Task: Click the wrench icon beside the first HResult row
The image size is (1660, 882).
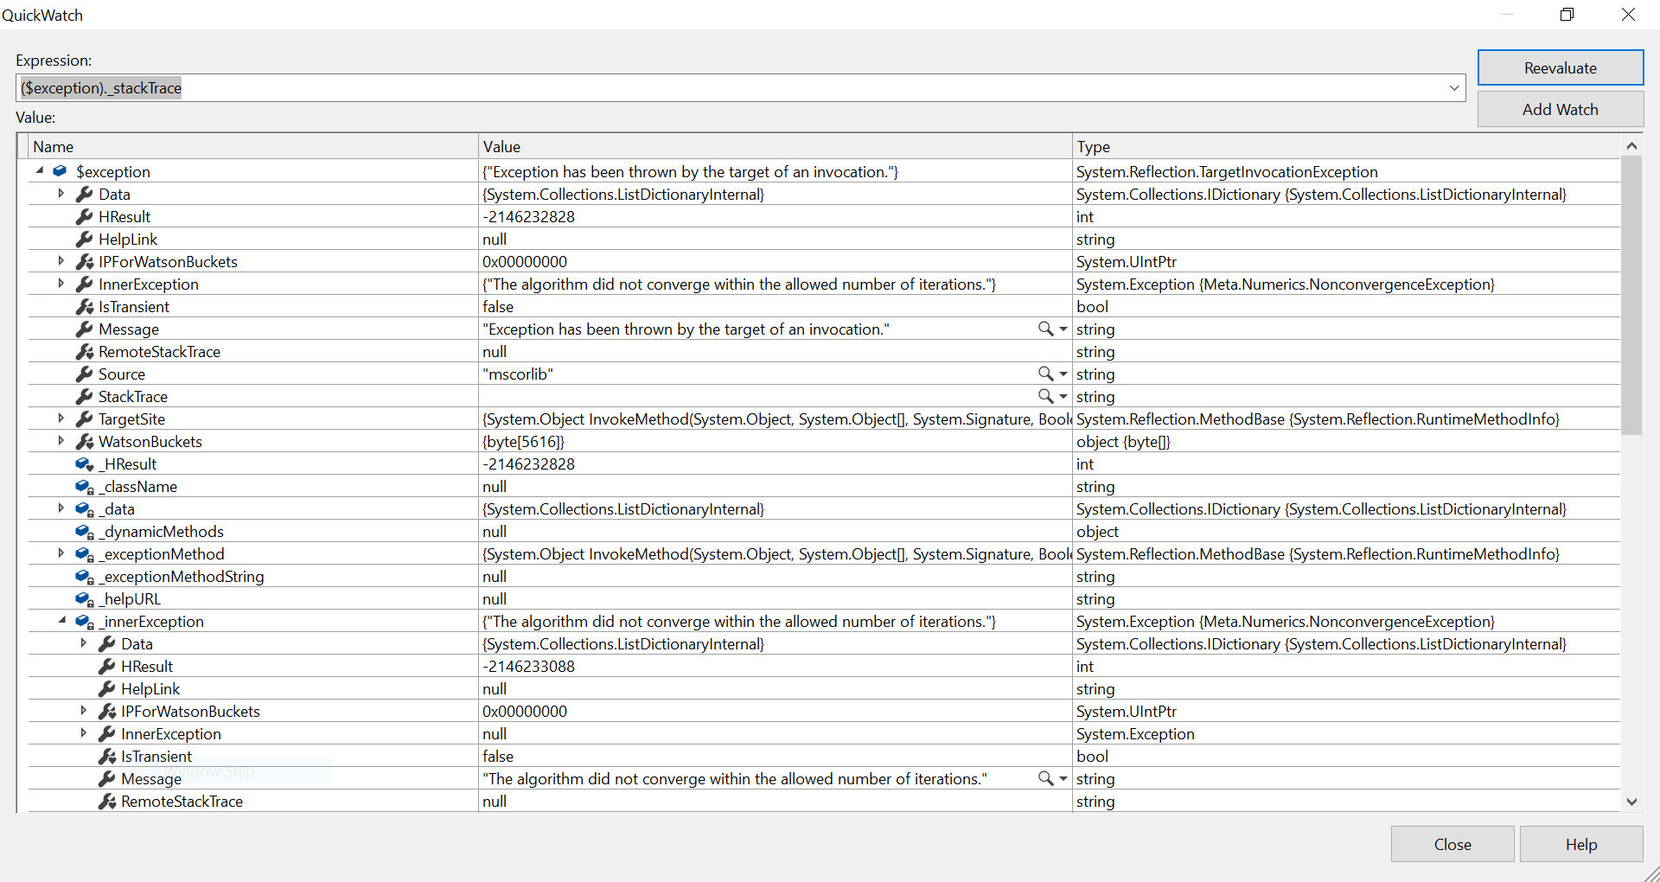Action: [84, 216]
